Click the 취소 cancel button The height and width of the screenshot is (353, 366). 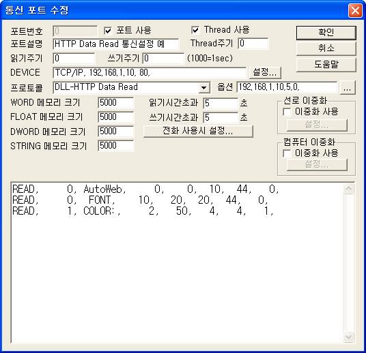click(x=326, y=48)
